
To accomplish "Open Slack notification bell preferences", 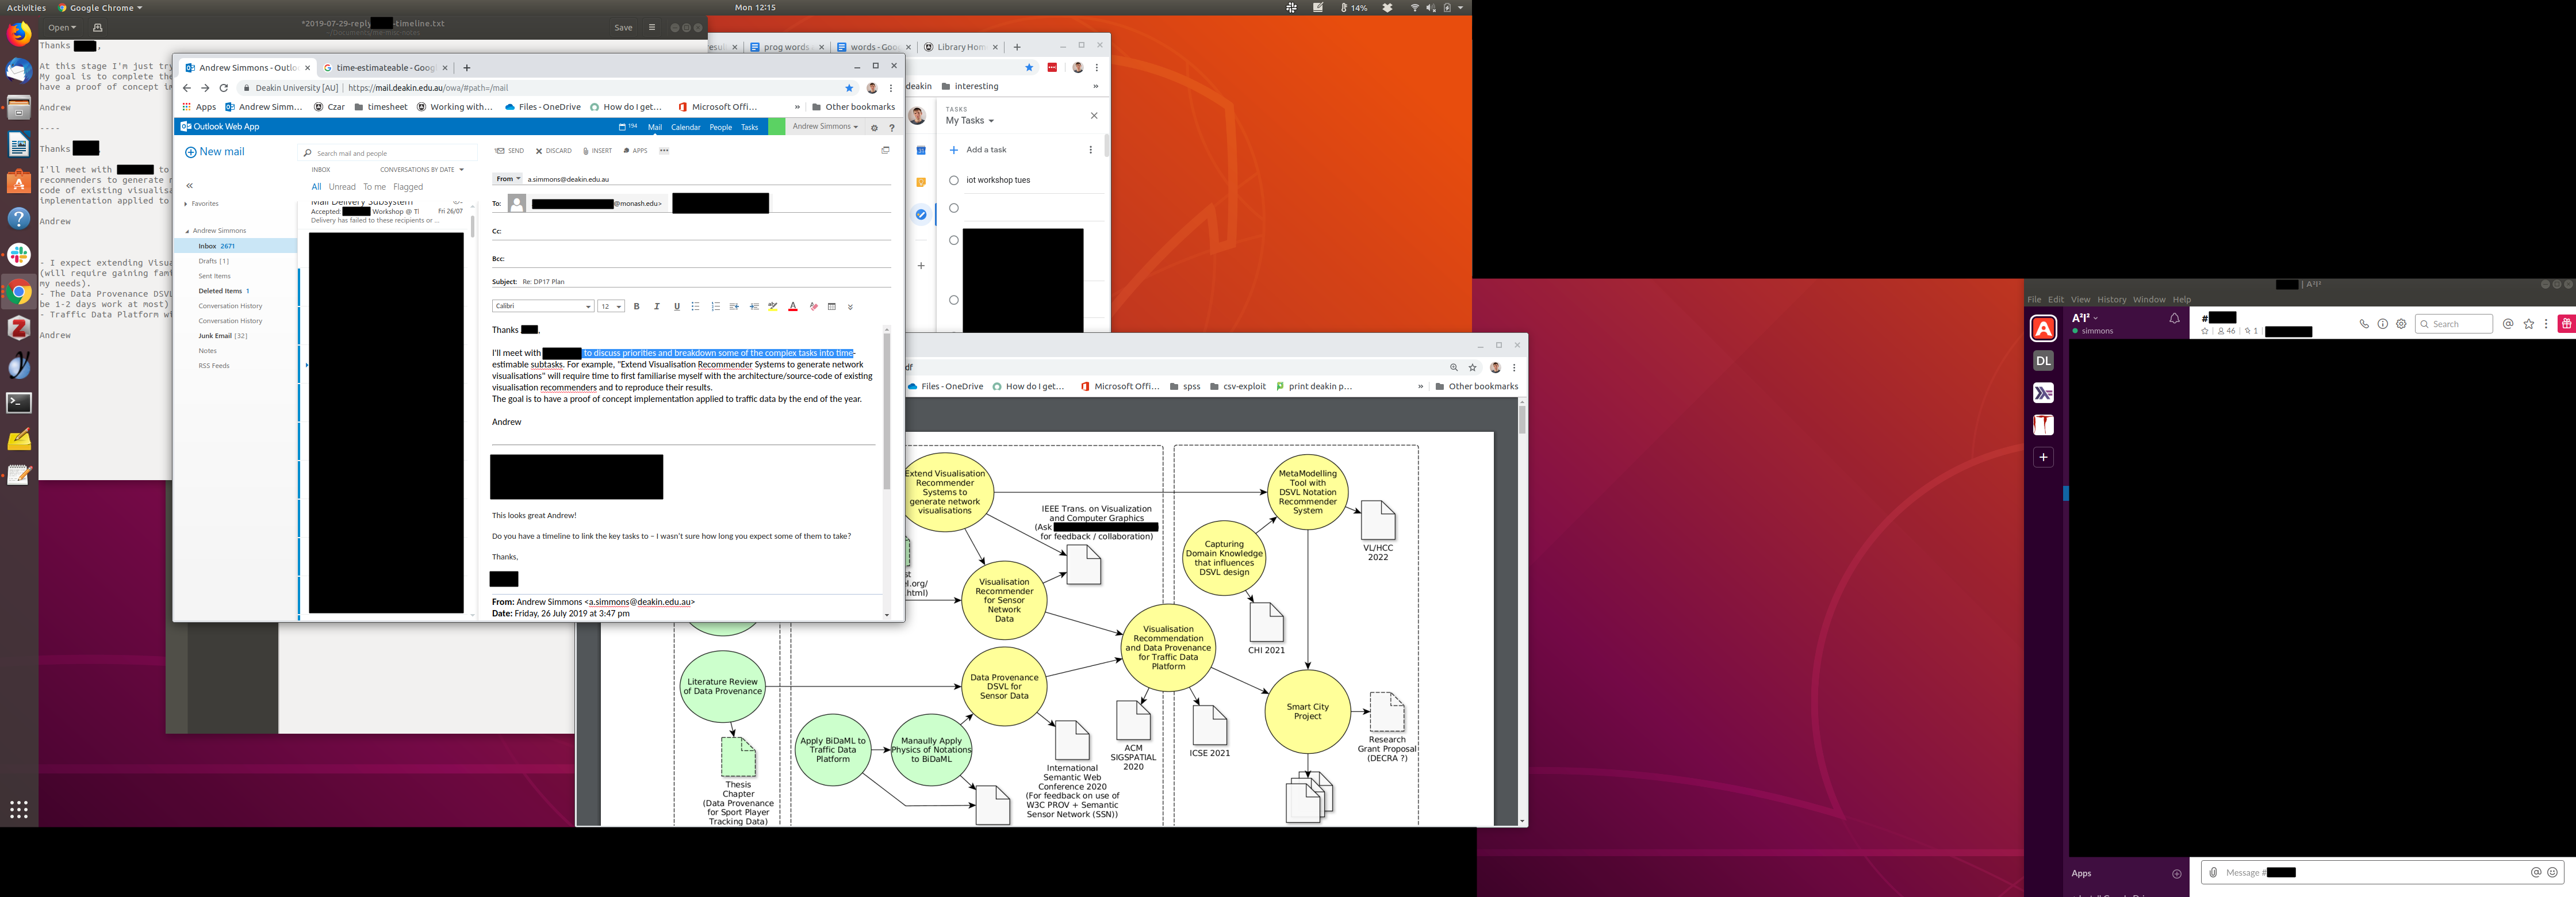I will (2174, 319).
